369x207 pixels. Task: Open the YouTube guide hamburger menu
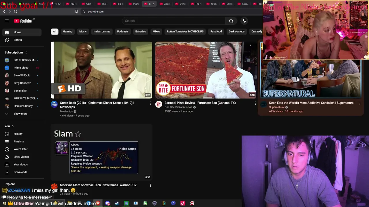point(7,21)
